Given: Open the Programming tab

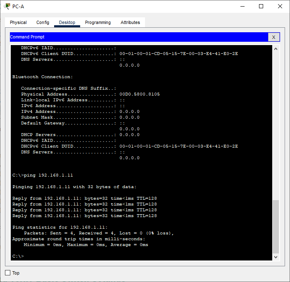Looking at the screenshot, I should (x=98, y=22).
